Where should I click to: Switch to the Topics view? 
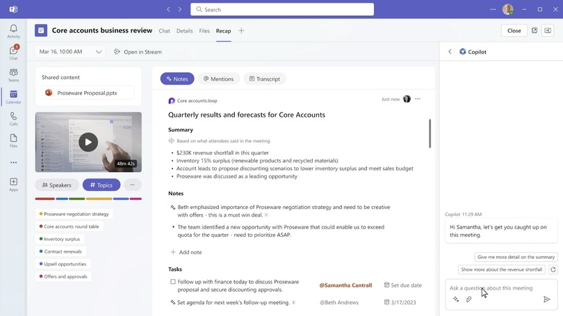(101, 185)
